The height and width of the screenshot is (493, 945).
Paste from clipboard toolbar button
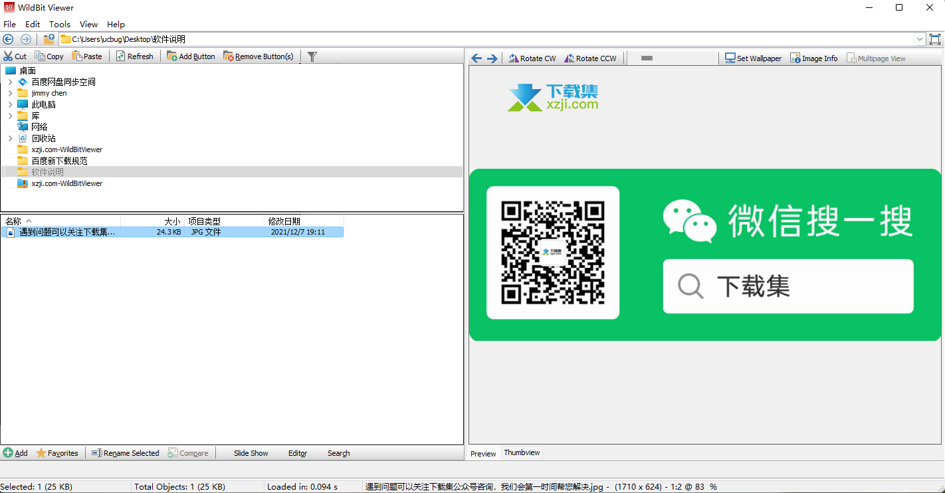(87, 56)
